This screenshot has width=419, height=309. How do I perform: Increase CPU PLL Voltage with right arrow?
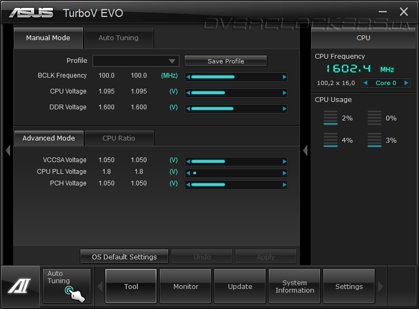(284, 173)
